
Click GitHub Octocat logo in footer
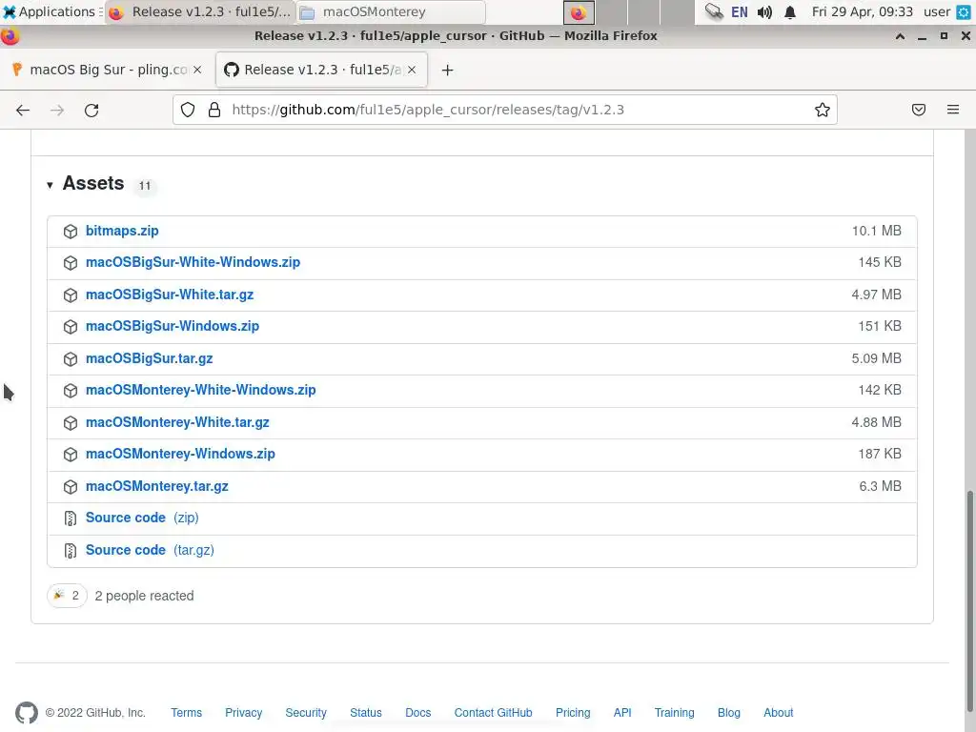26,713
